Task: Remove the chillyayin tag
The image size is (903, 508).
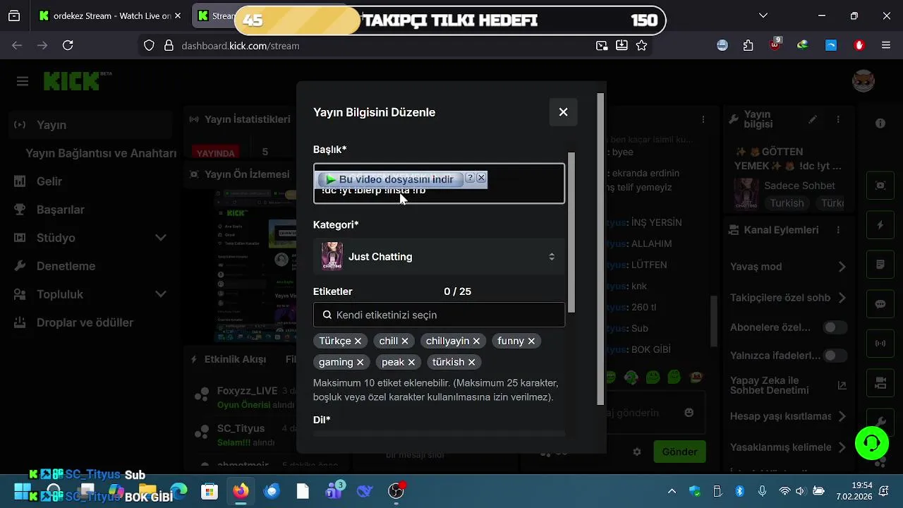Action: [476, 341]
